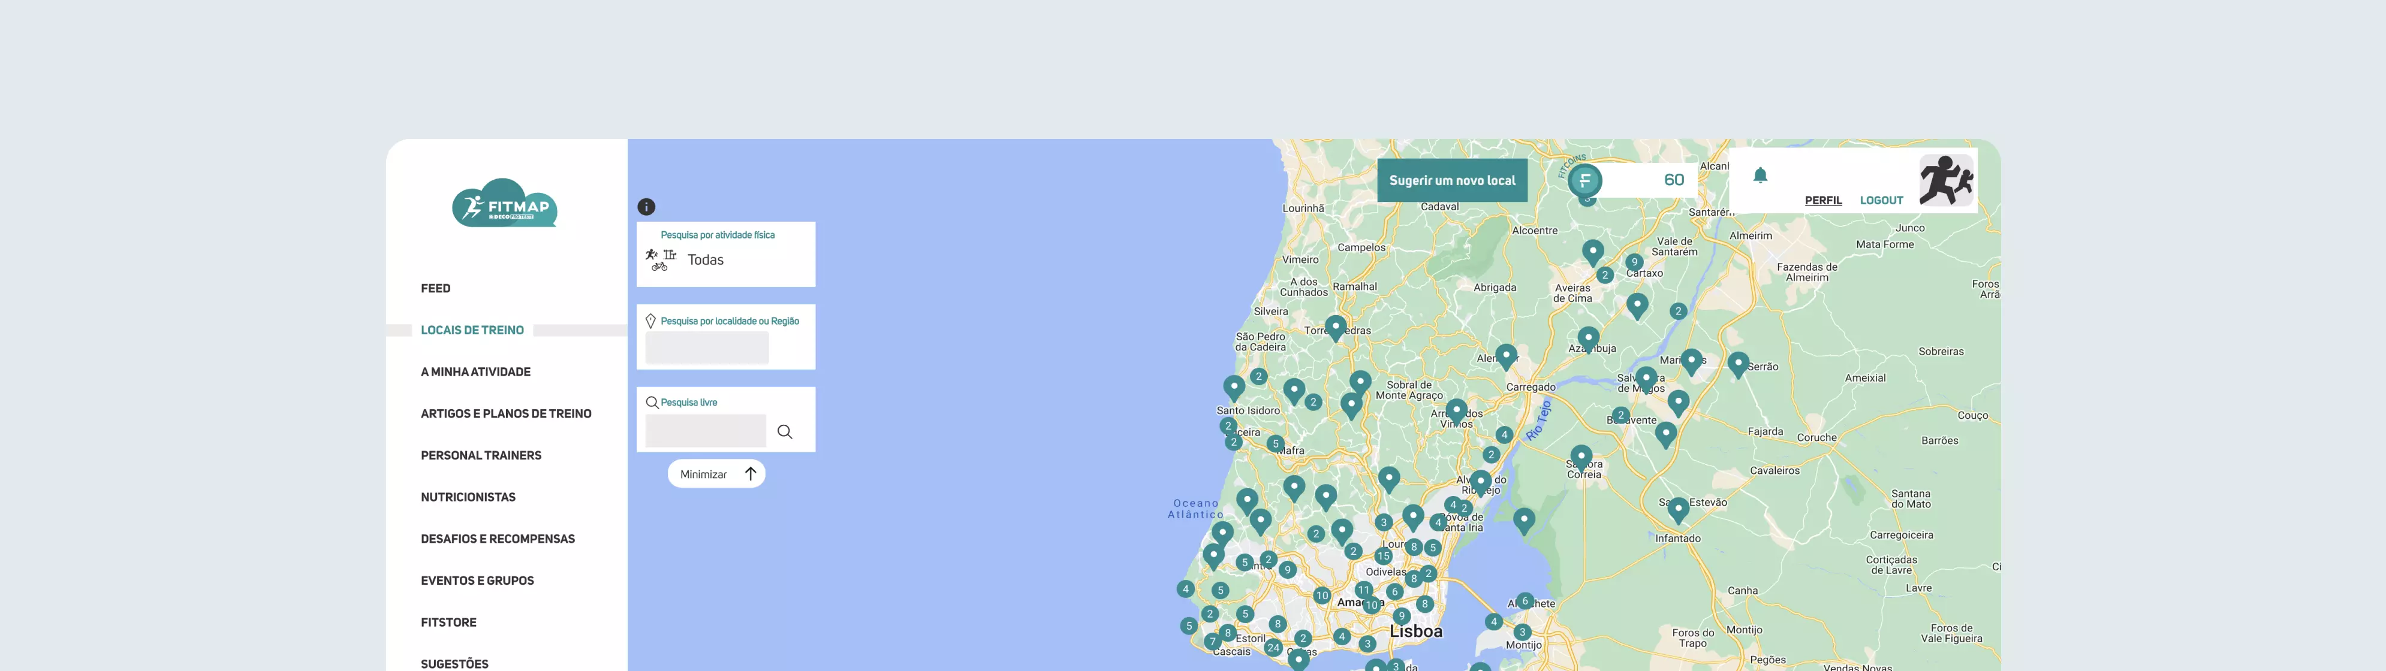Click the map pin at Torres Vedras
Image resolution: width=2386 pixels, height=671 pixels.
coord(1334,327)
